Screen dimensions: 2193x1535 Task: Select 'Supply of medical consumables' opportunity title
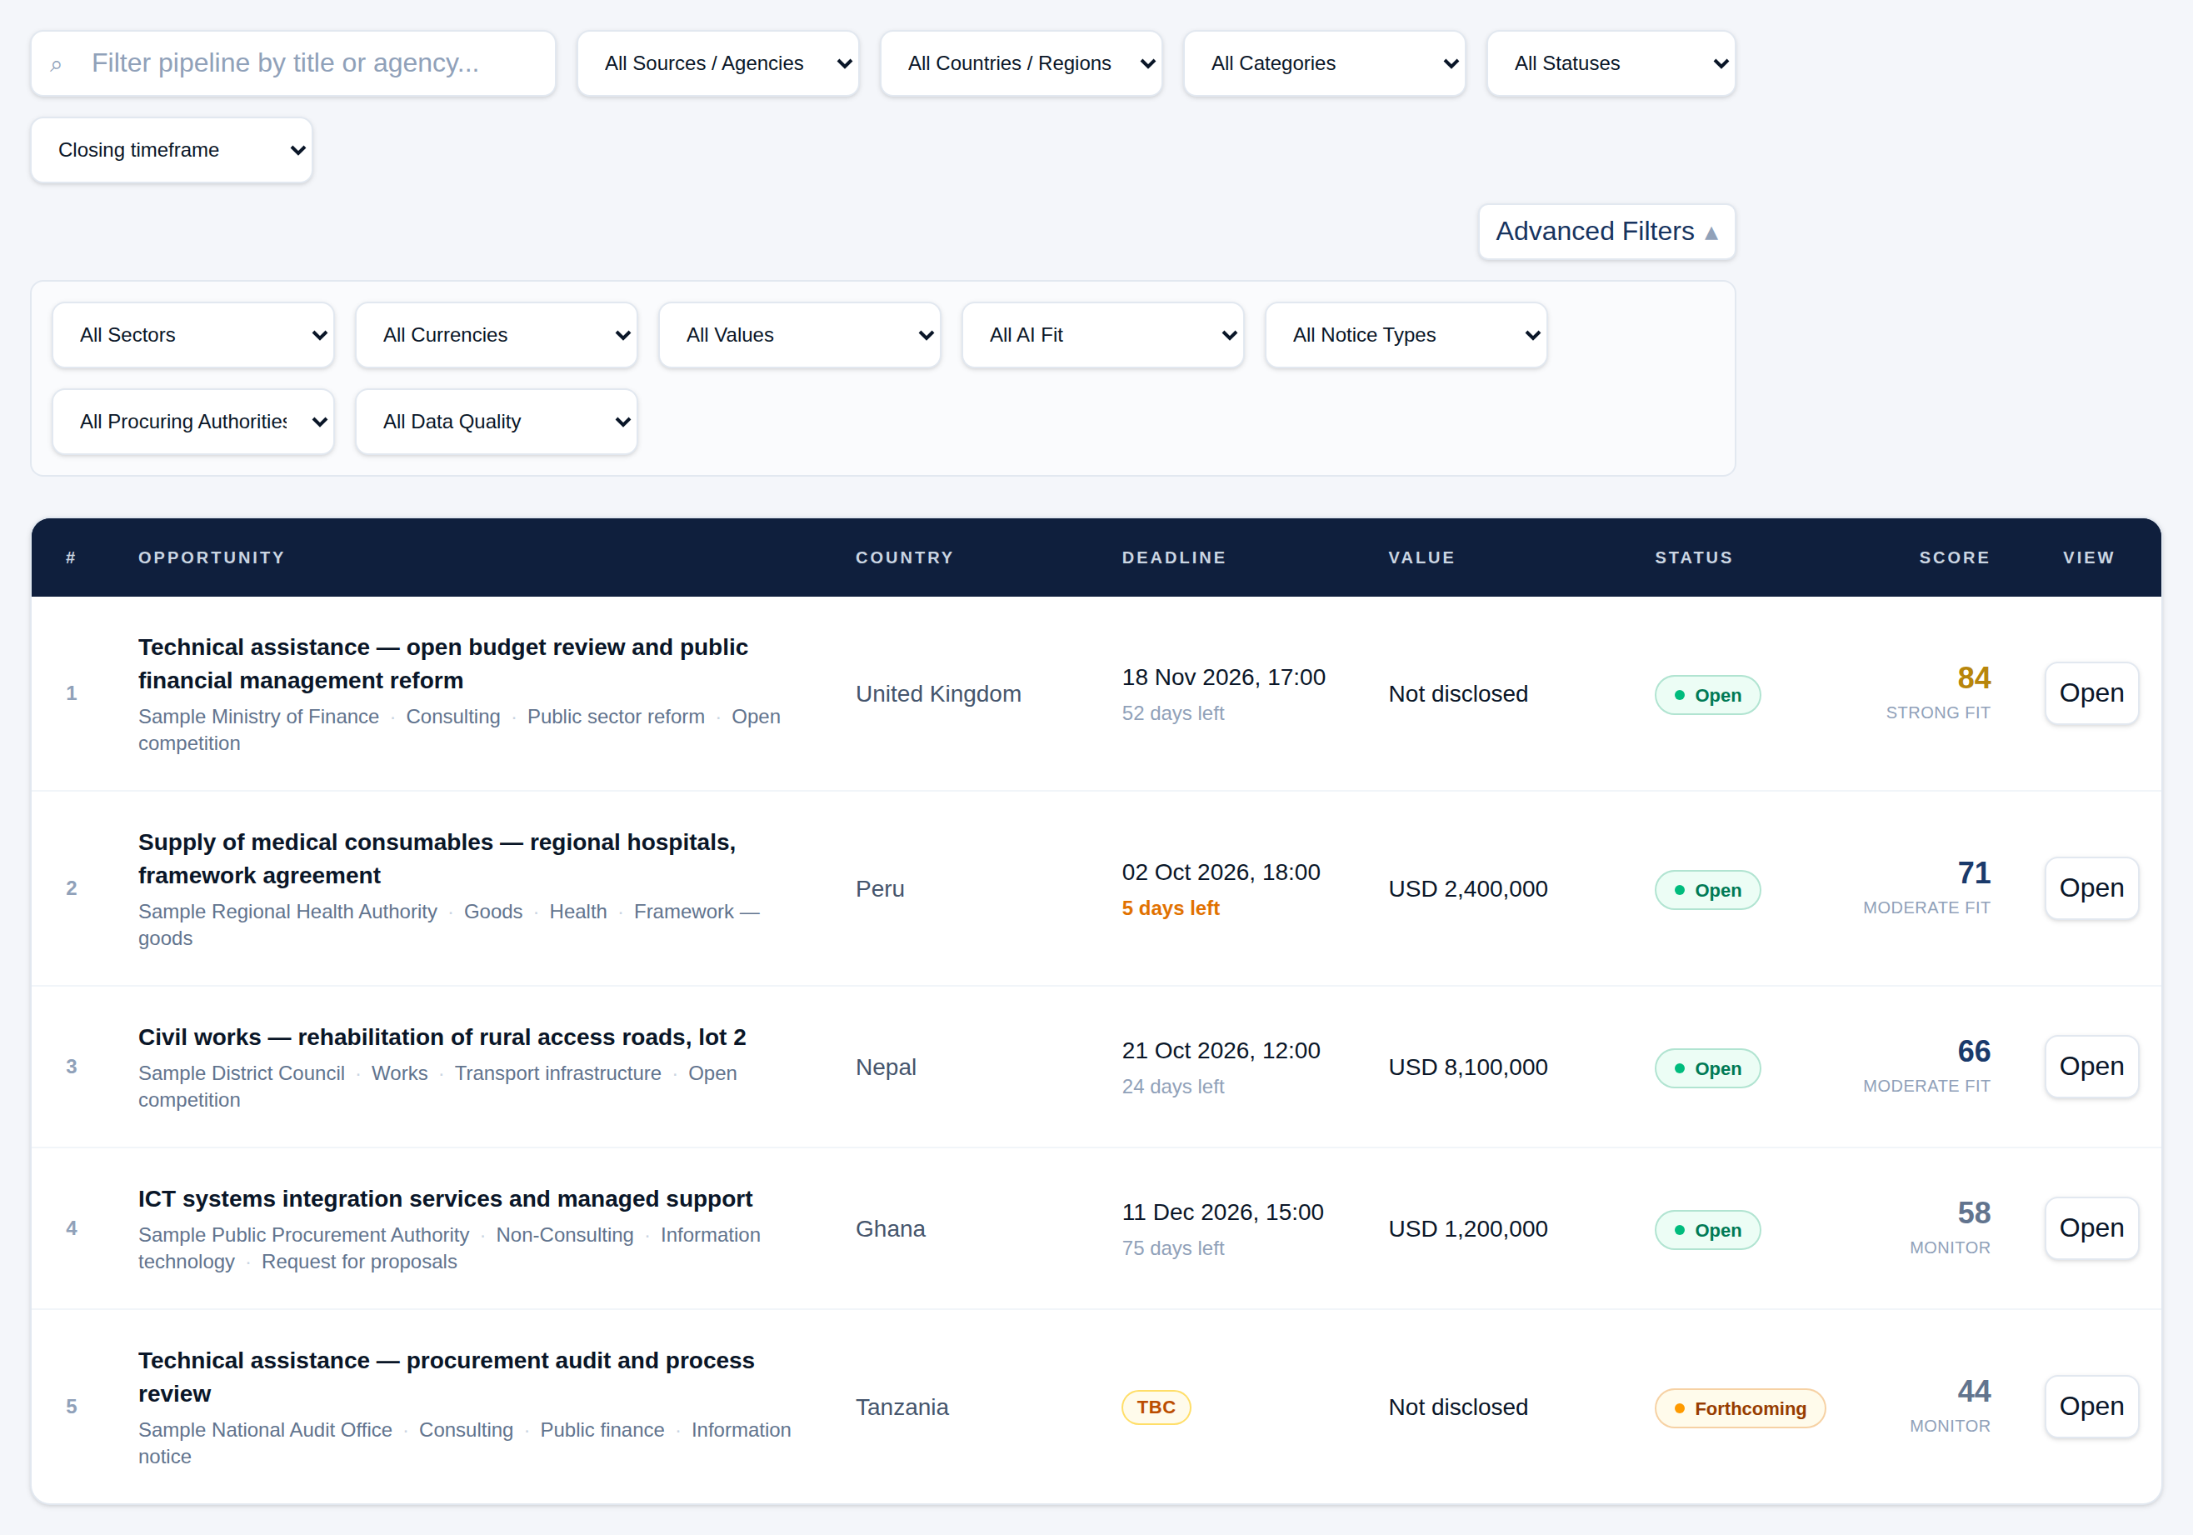click(437, 858)
